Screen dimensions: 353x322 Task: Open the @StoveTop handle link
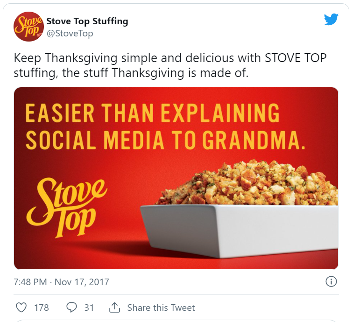70,33
